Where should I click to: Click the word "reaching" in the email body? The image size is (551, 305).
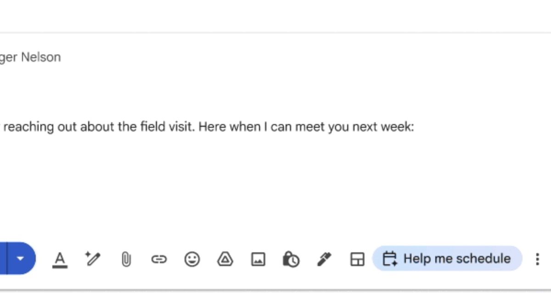coord(28,127)
